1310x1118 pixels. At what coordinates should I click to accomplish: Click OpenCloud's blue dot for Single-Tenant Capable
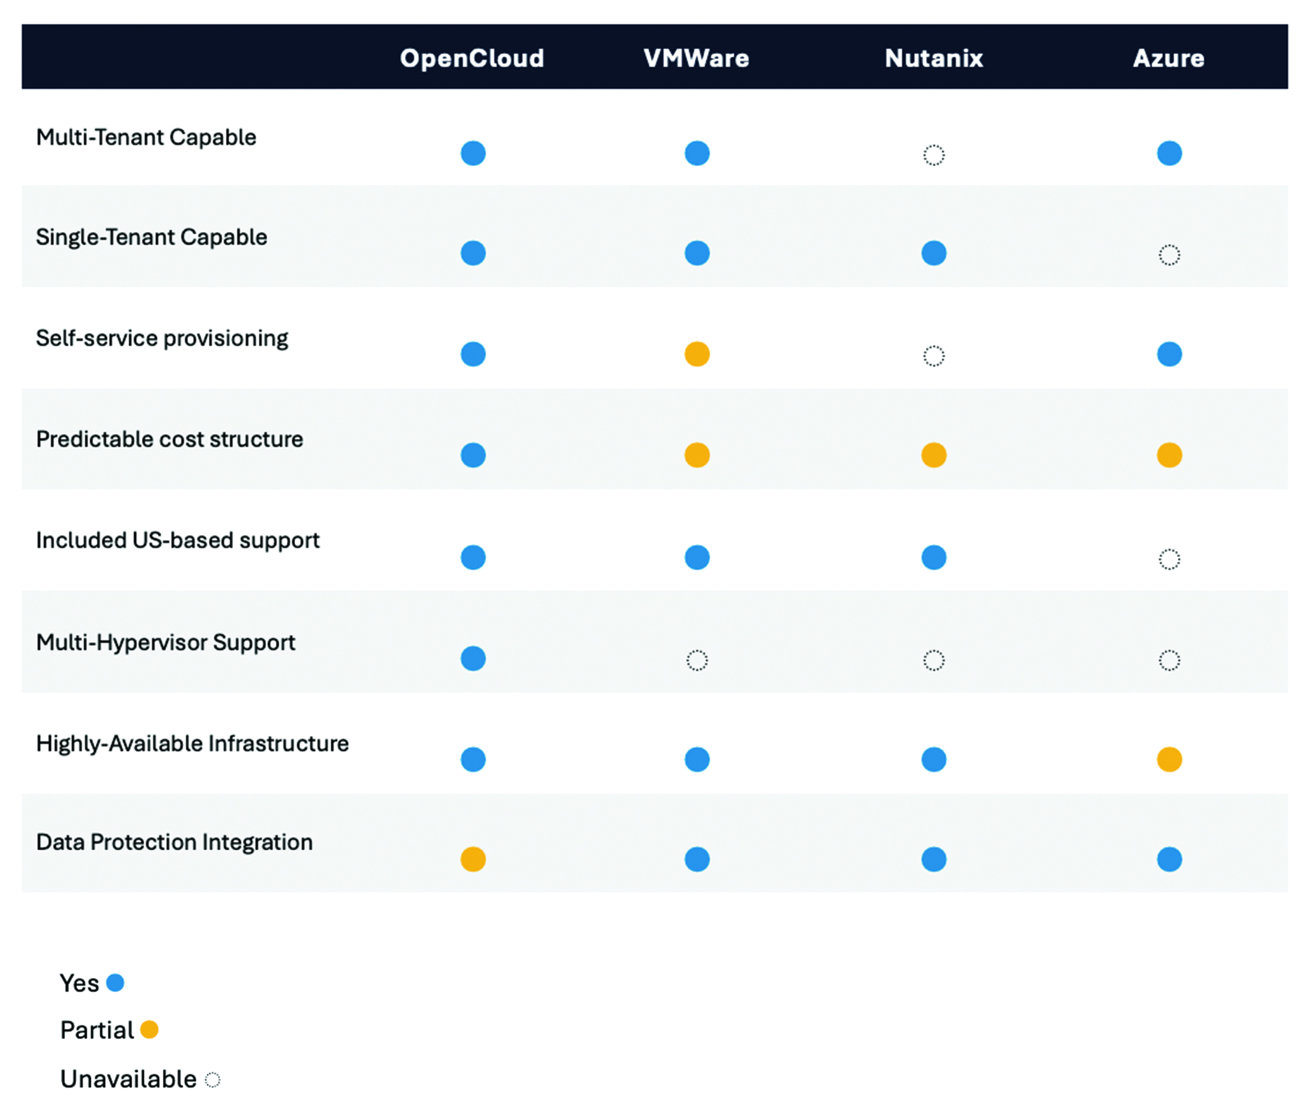pos(473,253)
